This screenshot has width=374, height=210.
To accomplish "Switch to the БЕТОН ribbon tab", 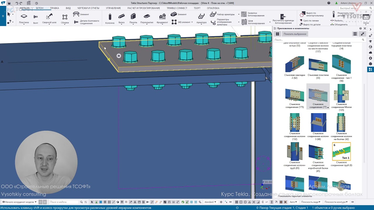I will (39, 8).
